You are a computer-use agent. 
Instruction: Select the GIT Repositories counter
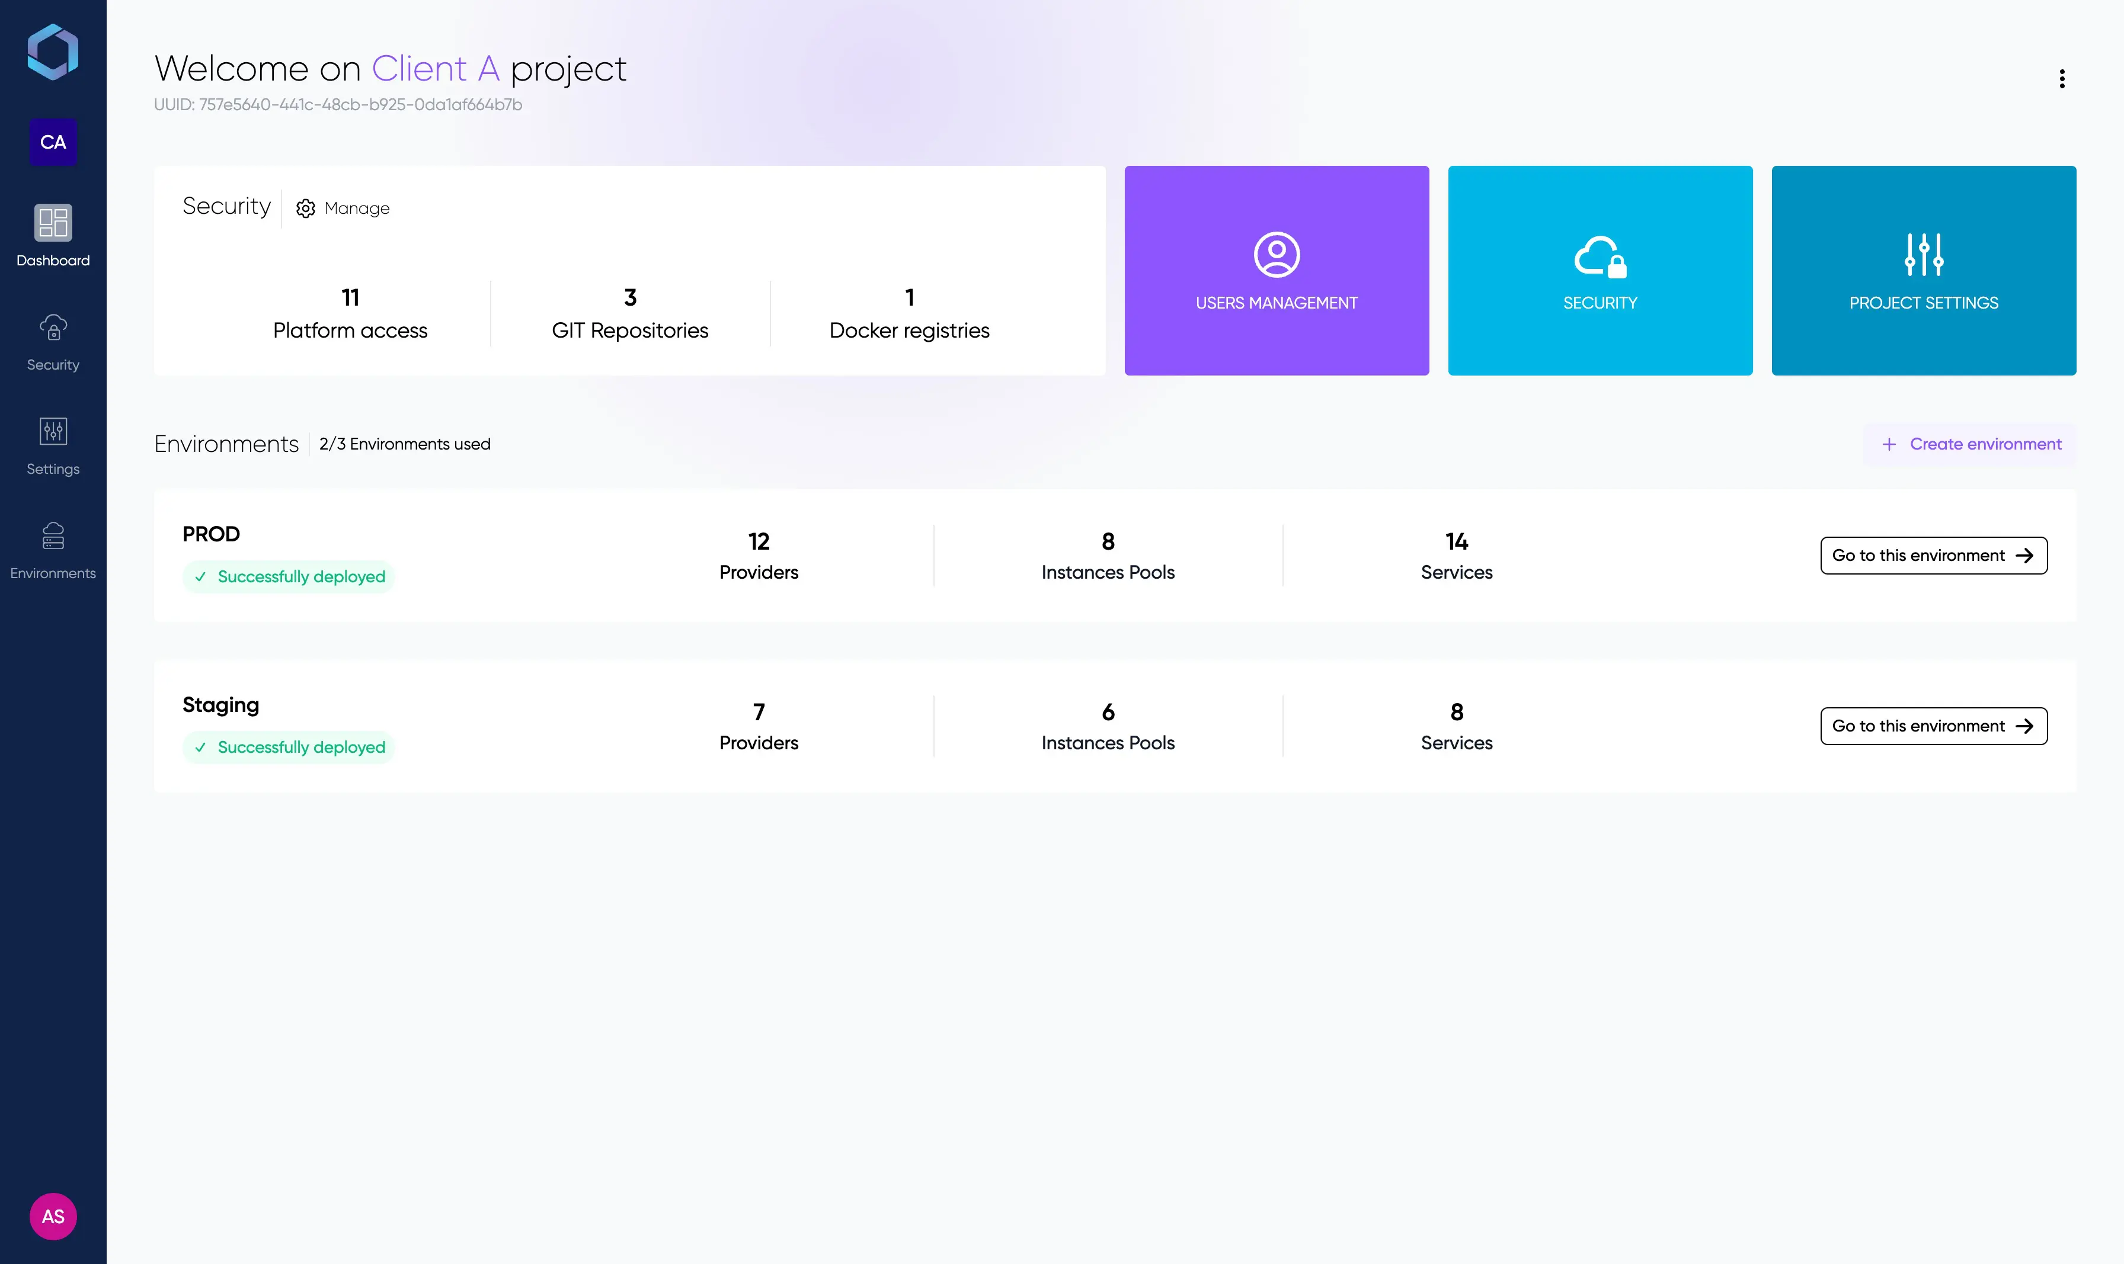[x=629, y=313]
